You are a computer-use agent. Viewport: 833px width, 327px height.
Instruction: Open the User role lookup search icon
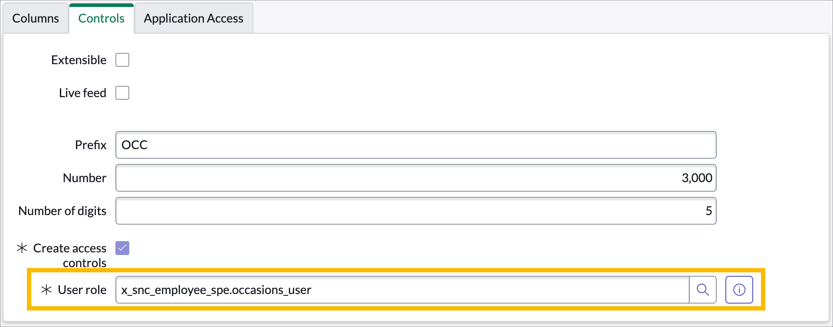703,290
